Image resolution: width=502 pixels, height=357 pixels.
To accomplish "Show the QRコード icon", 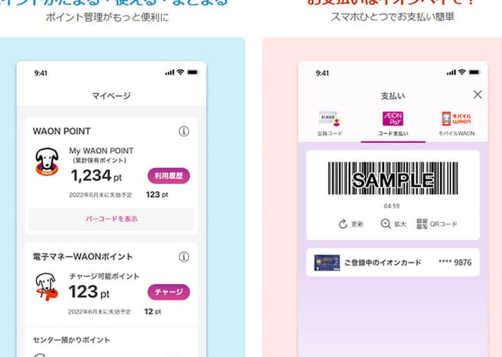I will coord(422,224).
